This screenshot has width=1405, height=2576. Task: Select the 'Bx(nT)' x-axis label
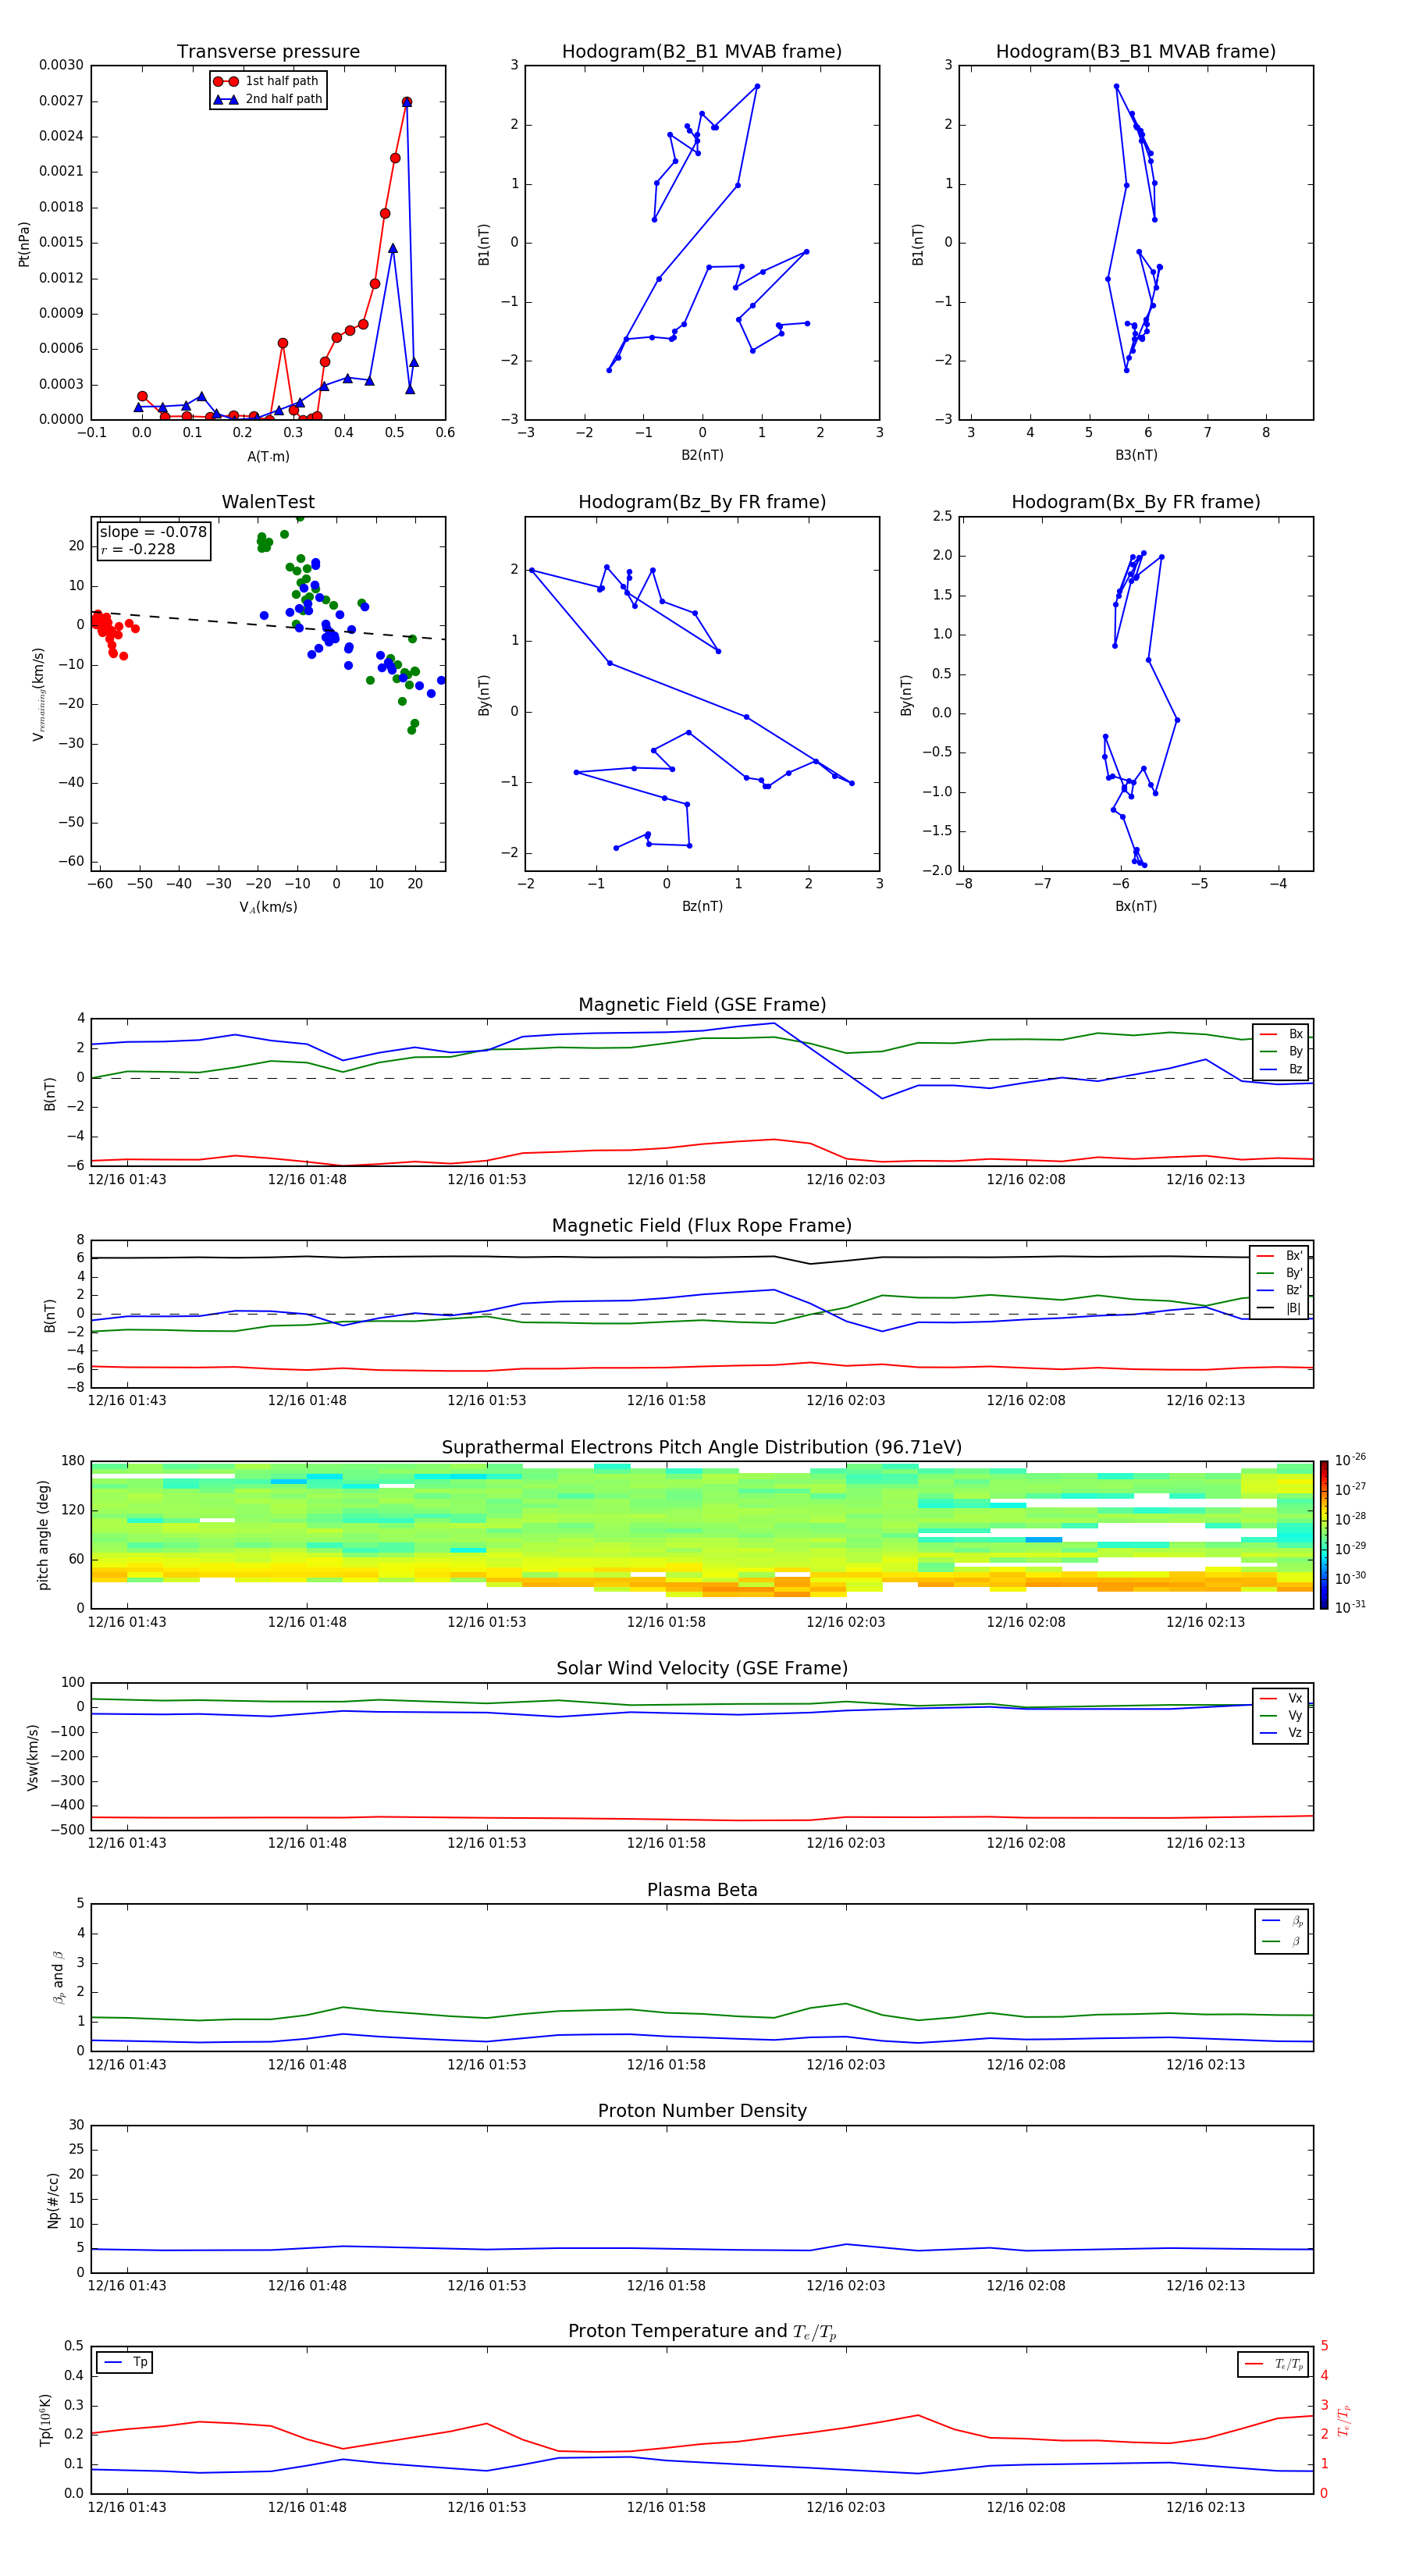click(1136, 906)
